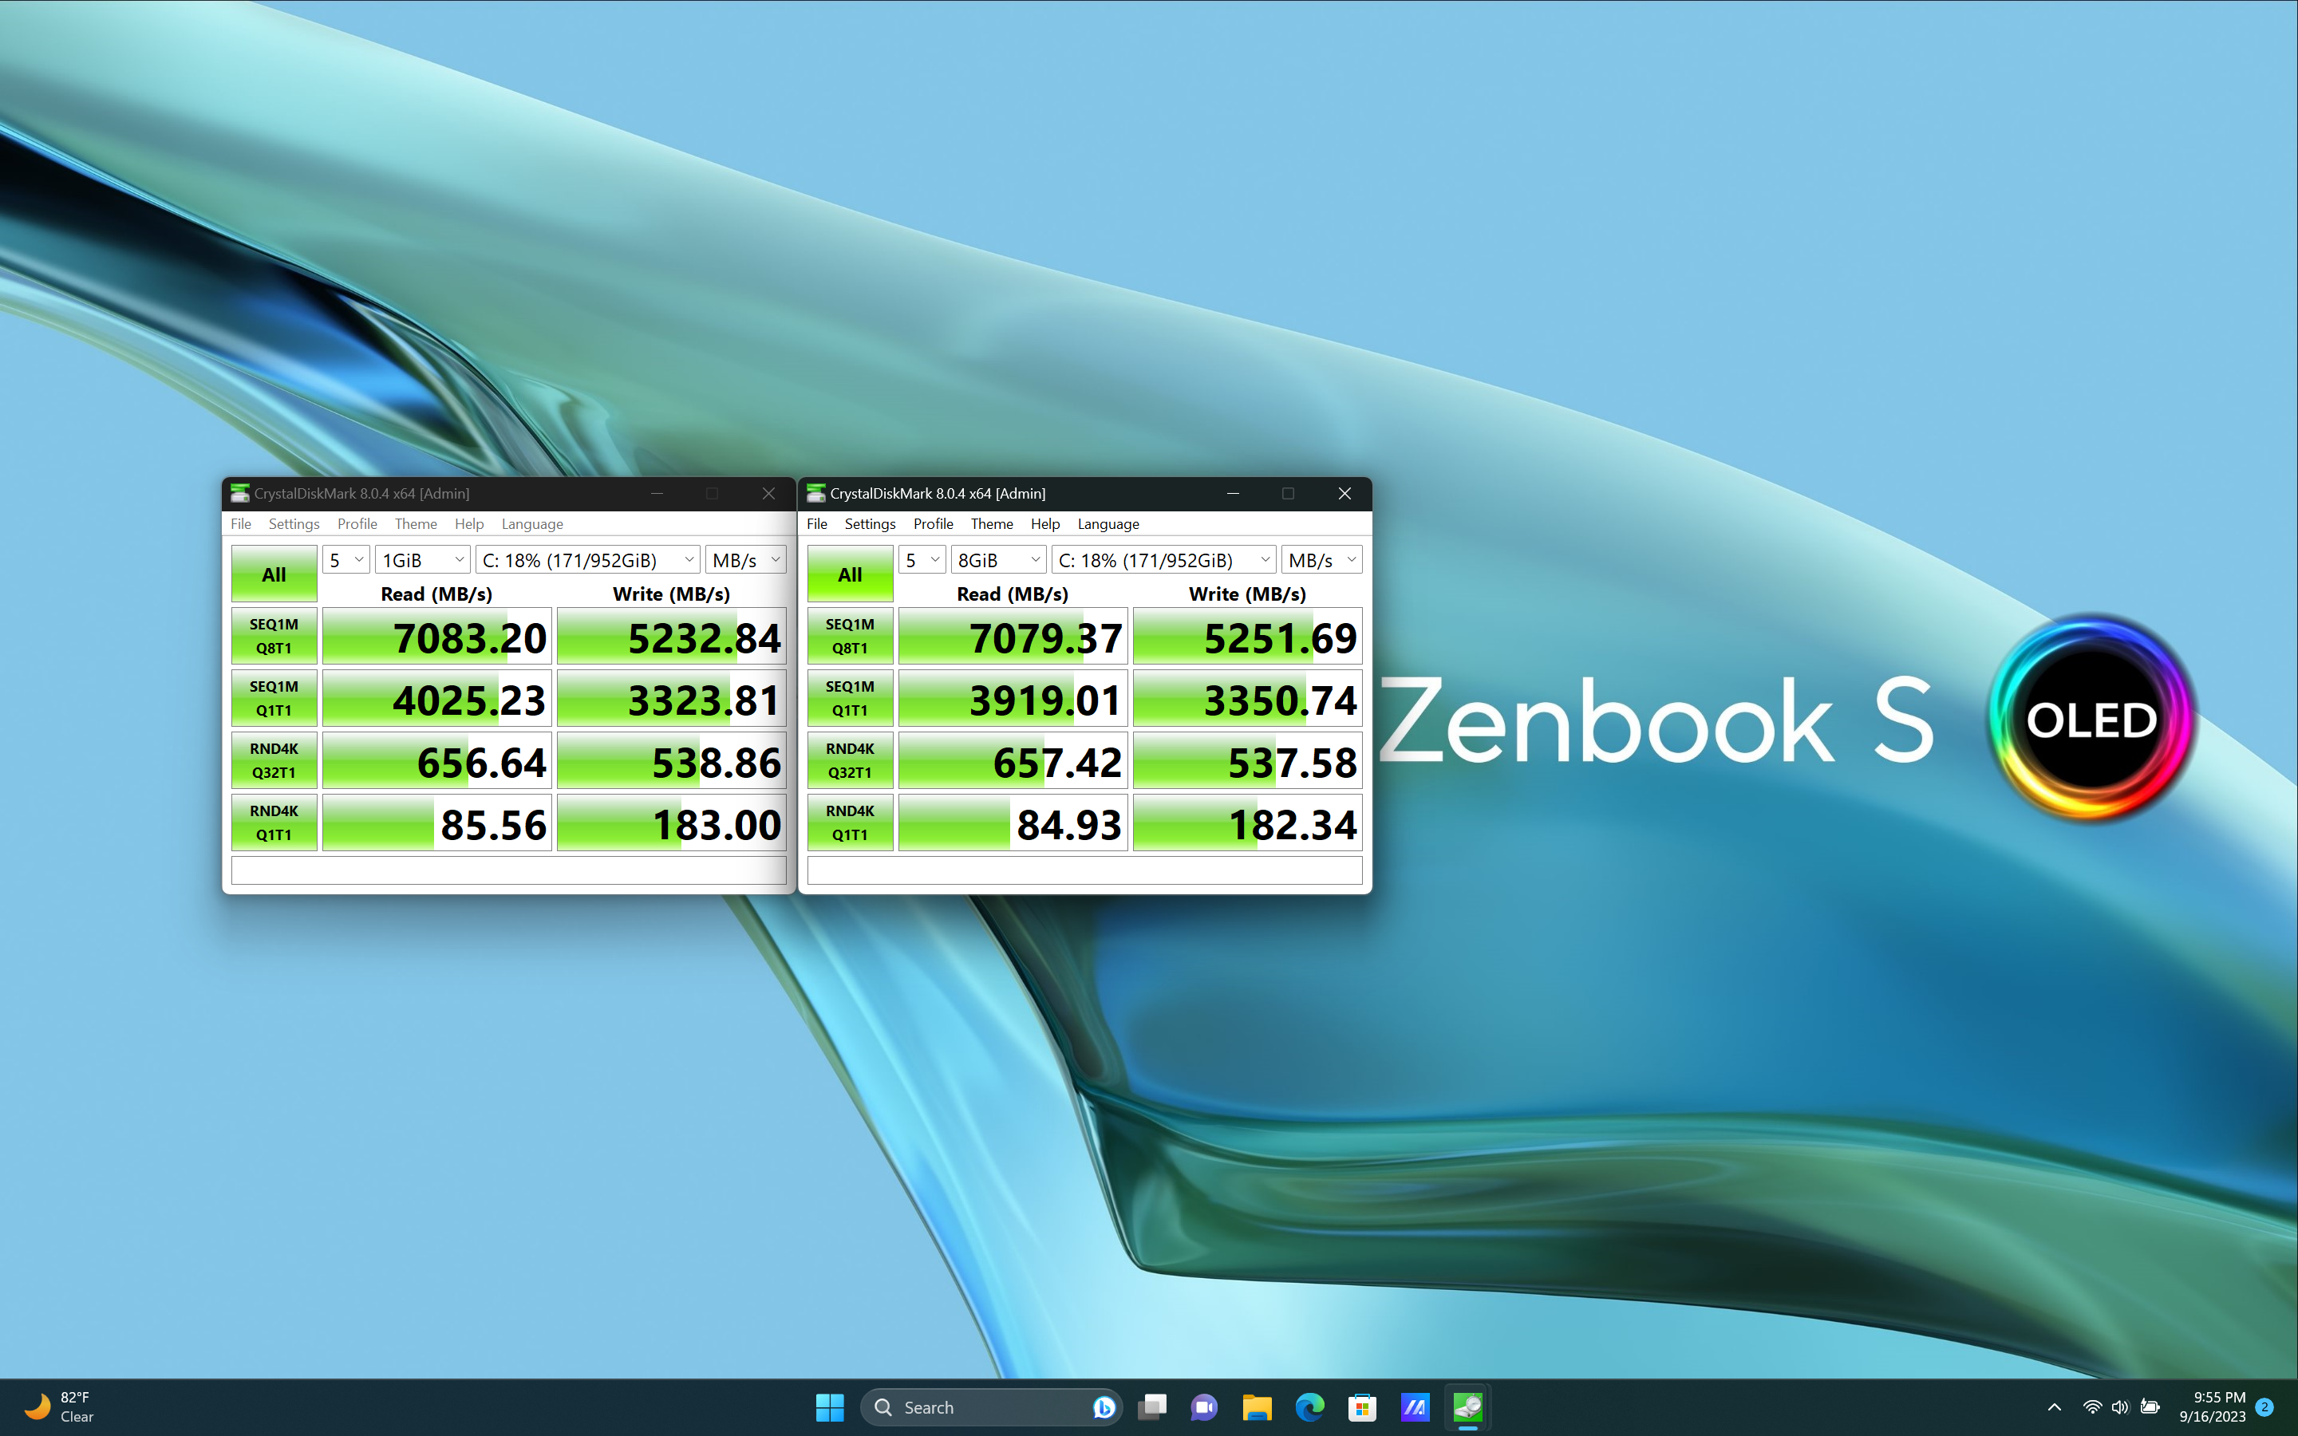Click CrystalDiskMark icon in taskbar
This screenshot has height=1436, width=2298.
pos(1467,1406)
